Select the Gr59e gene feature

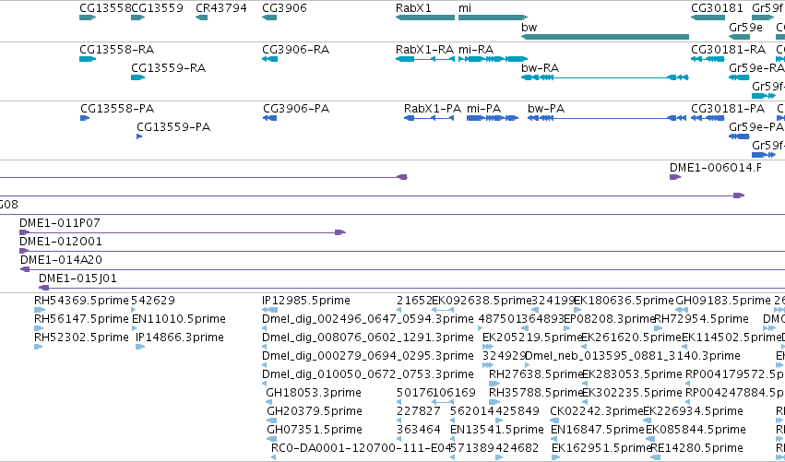tap(739, 37)
